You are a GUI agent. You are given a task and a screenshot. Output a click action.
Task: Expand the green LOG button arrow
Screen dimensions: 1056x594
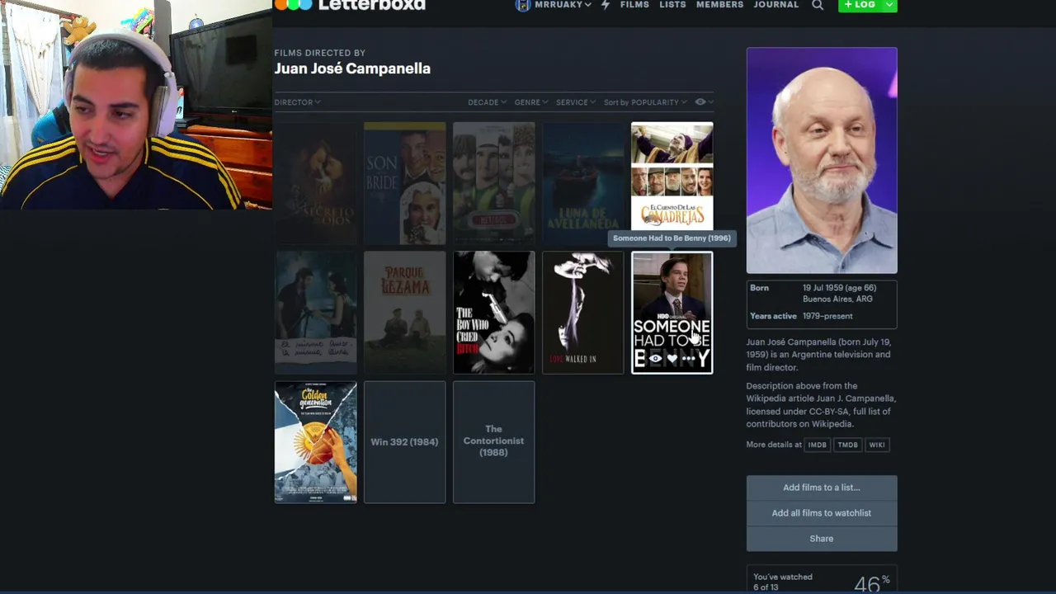[889, 5]
